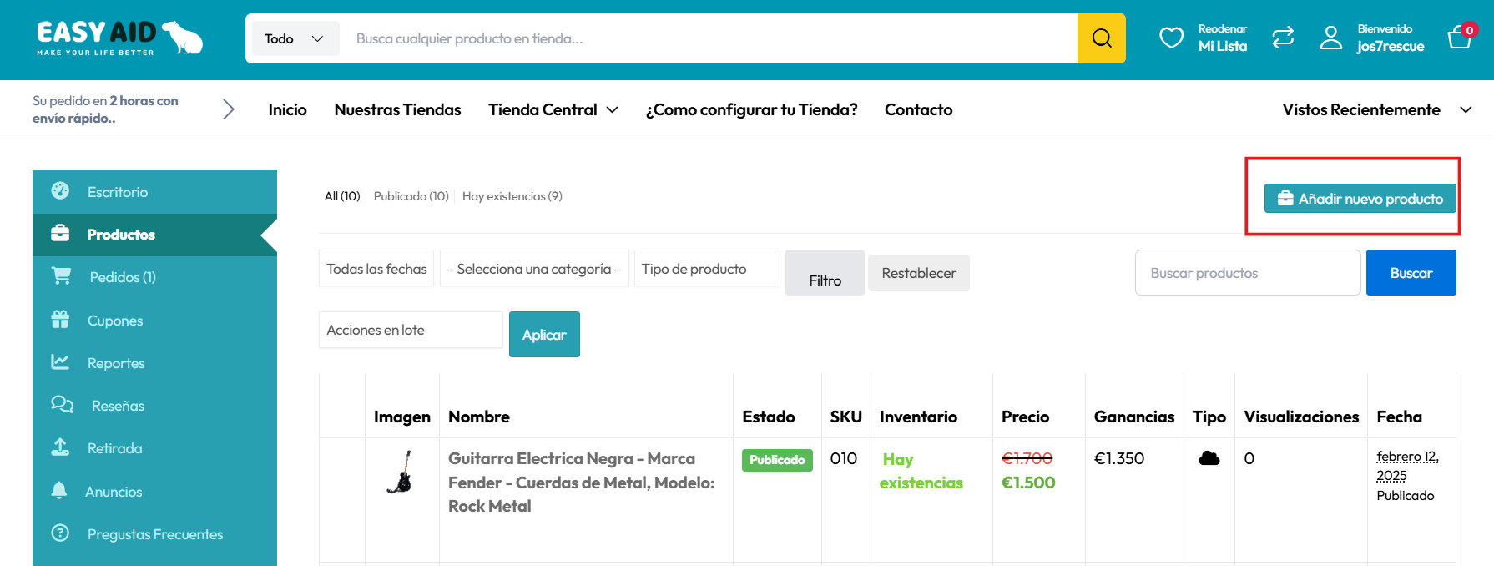Open the wishlist heart icon
This screenshot has width=1494, height=566.
click(x=1171, y=38)
